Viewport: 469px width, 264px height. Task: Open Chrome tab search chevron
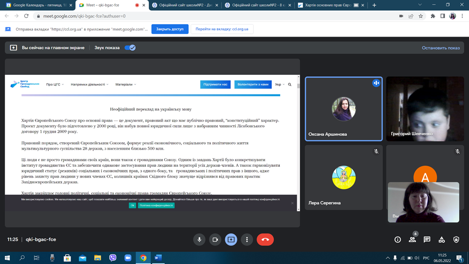point(420,5)
